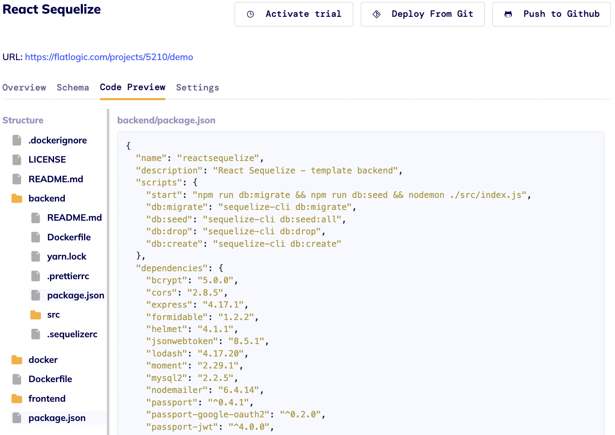Click the "start" script line in code
The width and height of the screenshot is (615, 435).
(338, 195)
